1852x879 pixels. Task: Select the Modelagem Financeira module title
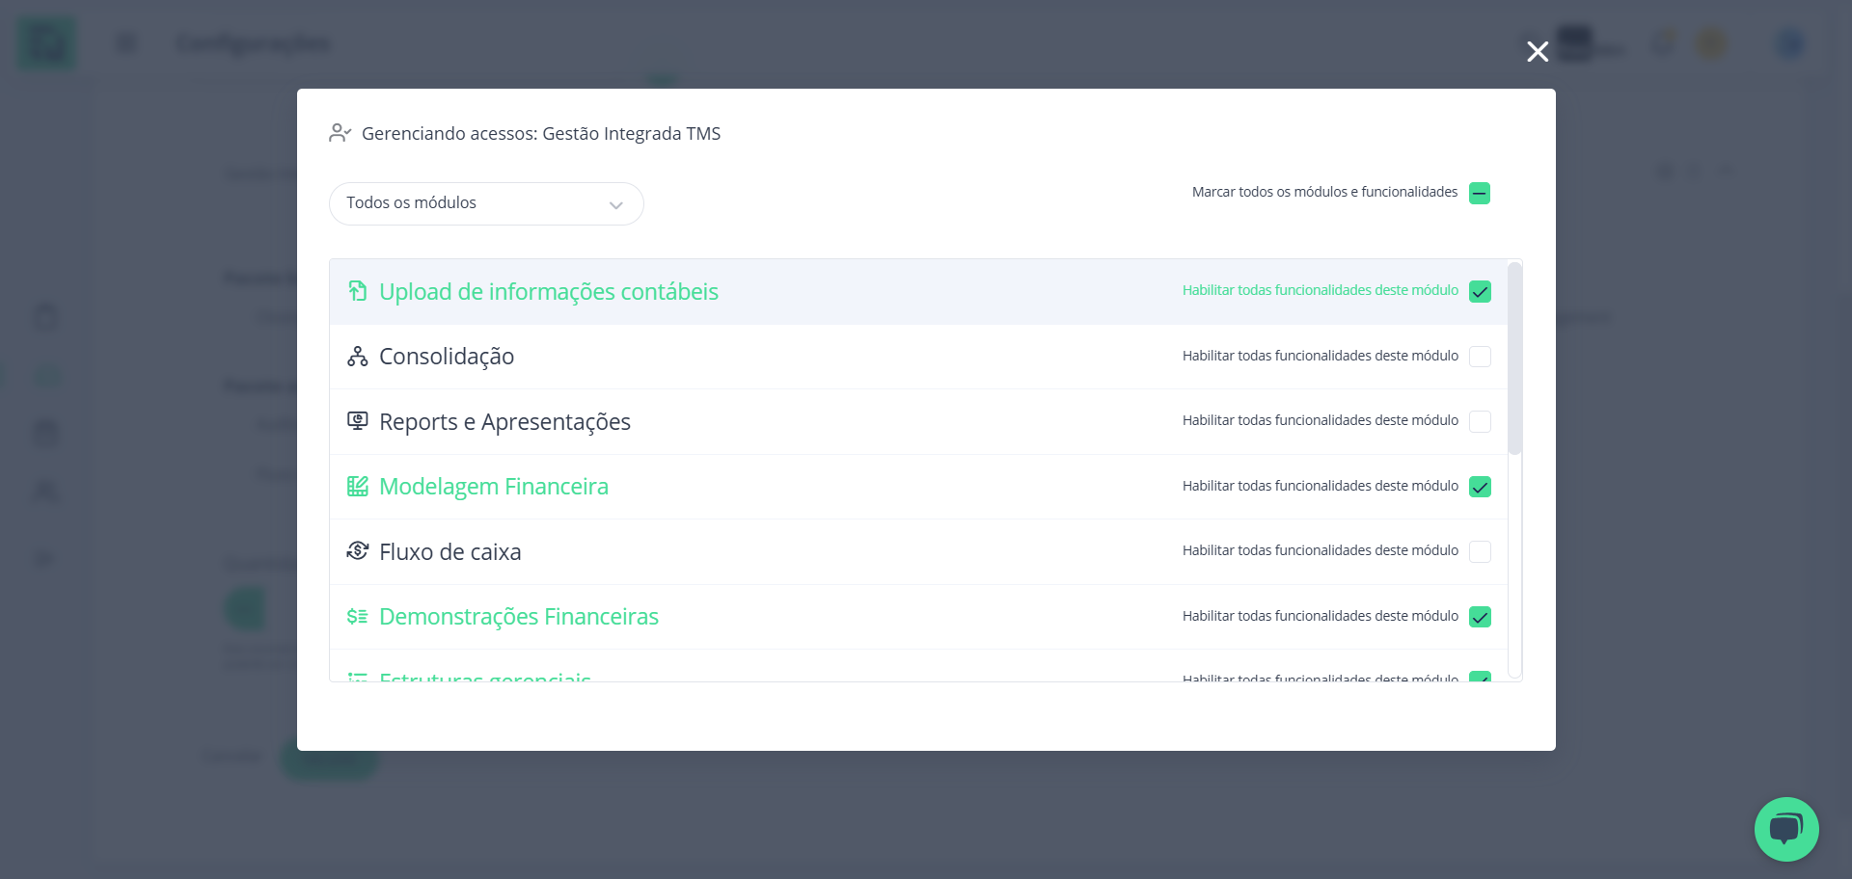pyautogui.click(x=493, y=487)
